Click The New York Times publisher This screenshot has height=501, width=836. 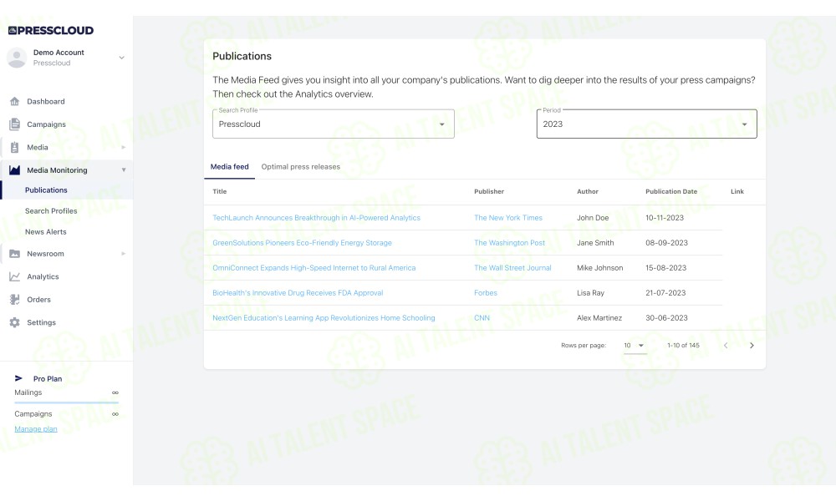click(x=508, y=218)
